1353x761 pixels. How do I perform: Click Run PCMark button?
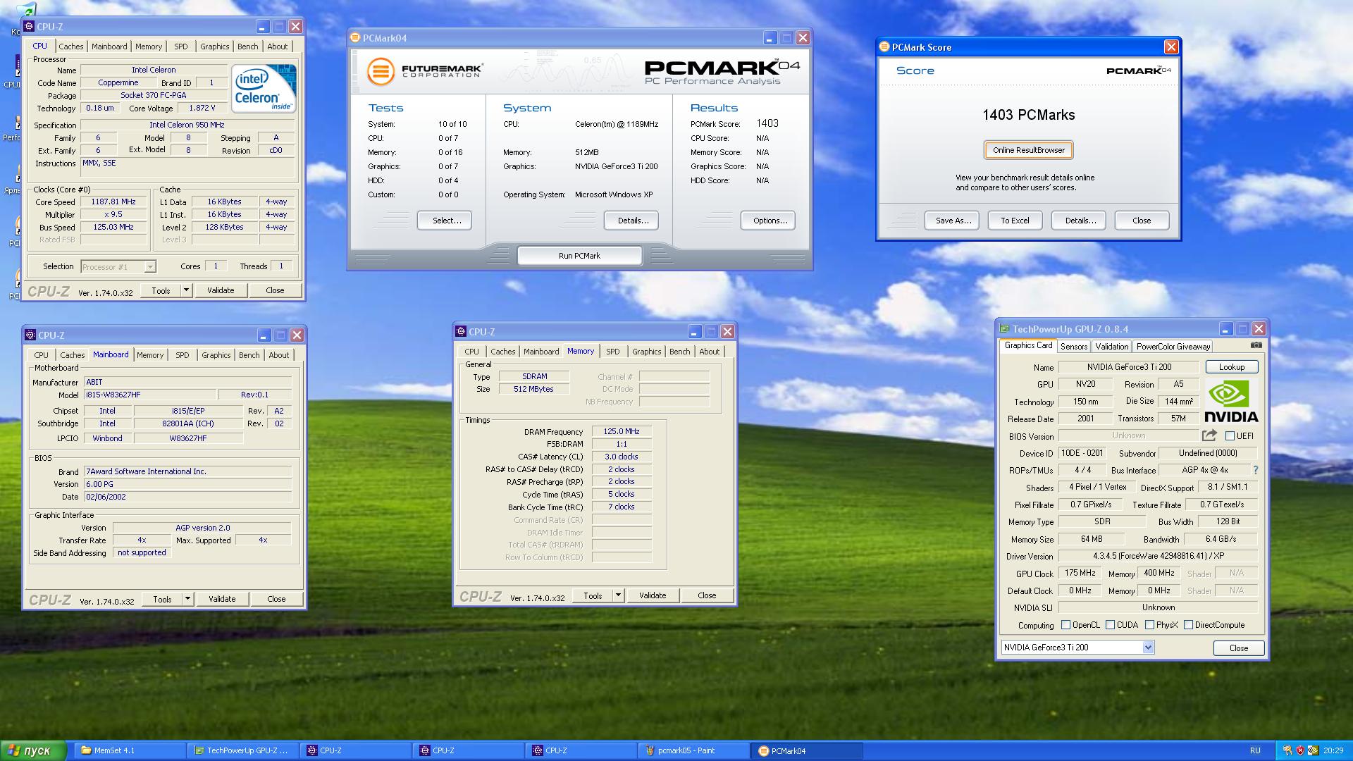pyautogui.click(x=579, y=256)
